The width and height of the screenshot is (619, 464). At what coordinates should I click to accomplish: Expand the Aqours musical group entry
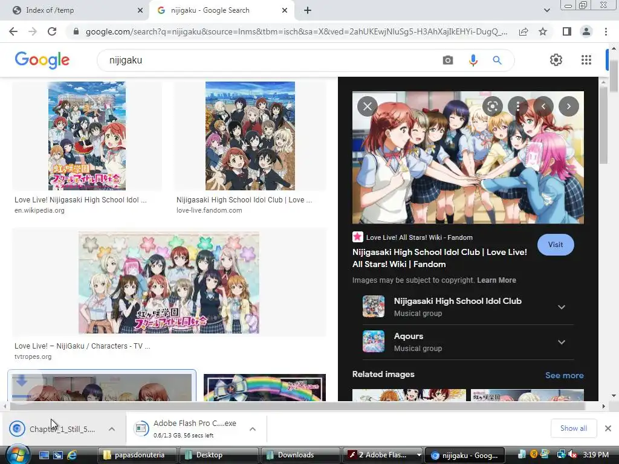562,342
